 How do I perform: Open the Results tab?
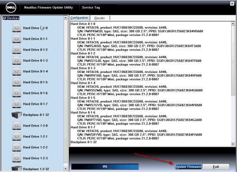(100, 18)
